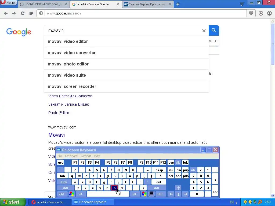Image resolution: width=275 pixels, height=206 pixels.
Task: Open the Movavi result title link
Action: (56, 135)
